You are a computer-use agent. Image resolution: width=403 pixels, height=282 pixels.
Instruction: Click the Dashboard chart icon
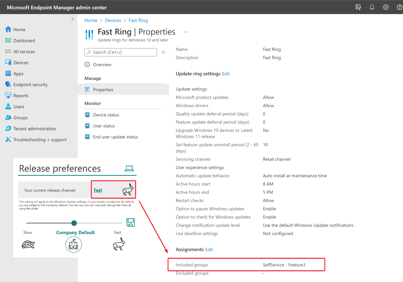[8, 40]
